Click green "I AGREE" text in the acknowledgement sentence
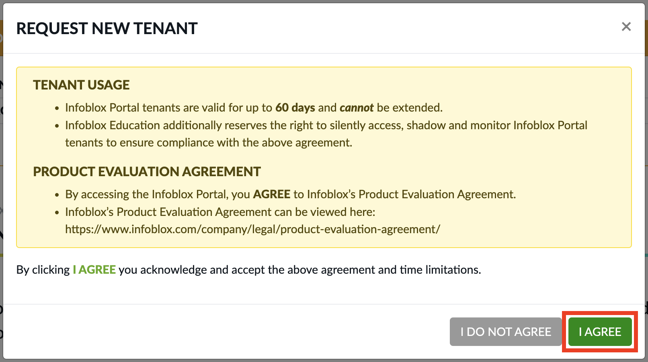 click(94, 270)
